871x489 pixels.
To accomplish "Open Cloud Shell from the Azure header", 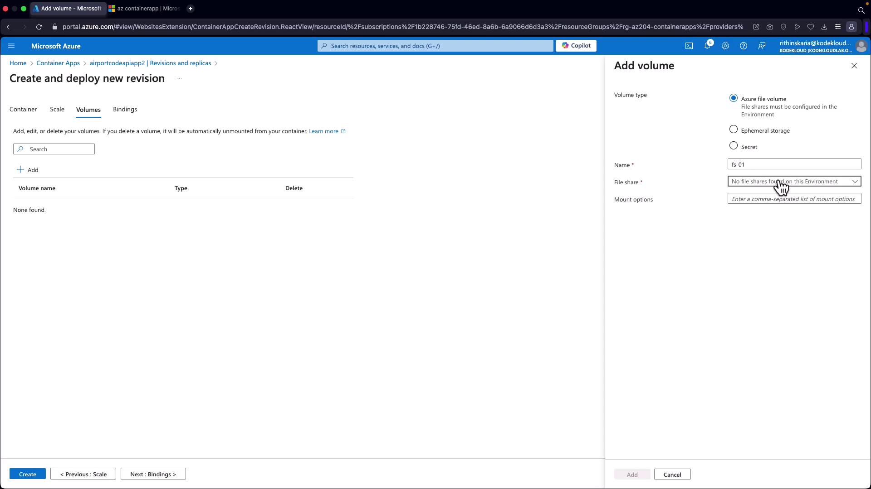I will point(689,46).
